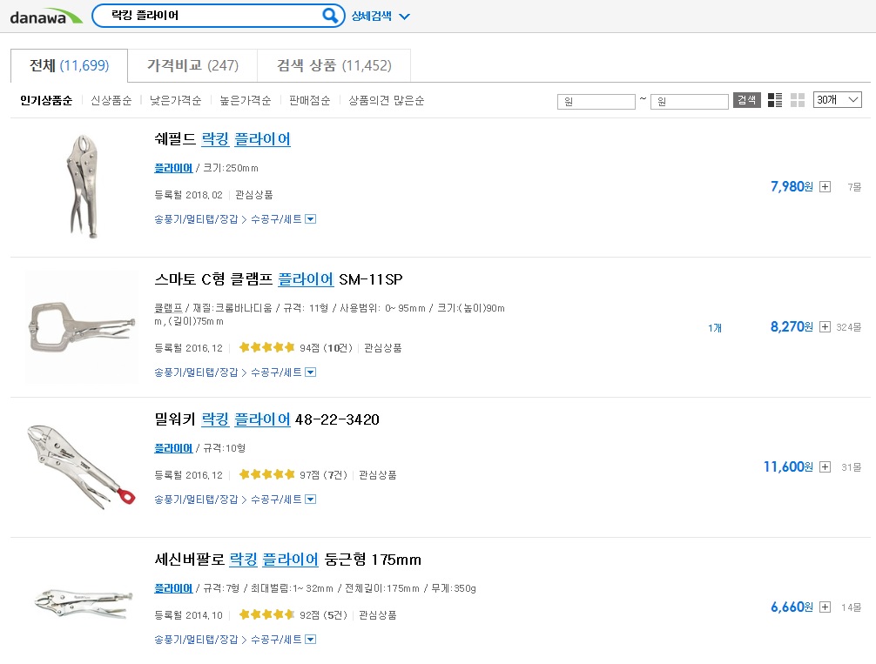
Task: Click the 7,980원 price link
Action: [x=792, y=186]
